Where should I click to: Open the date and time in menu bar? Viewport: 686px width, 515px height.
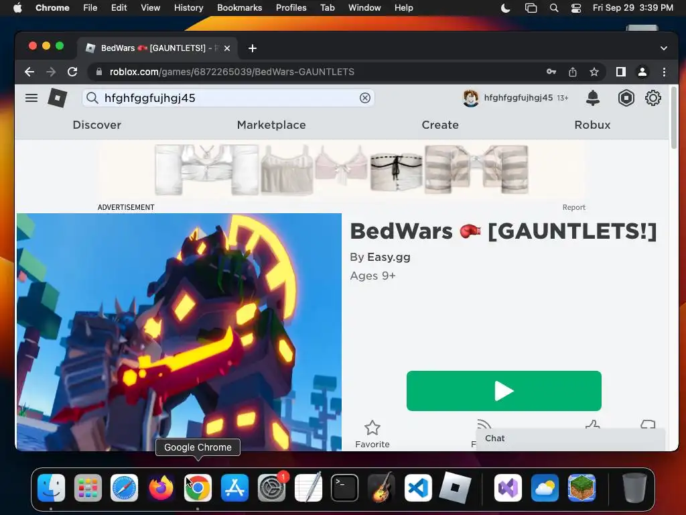point(632,7)
